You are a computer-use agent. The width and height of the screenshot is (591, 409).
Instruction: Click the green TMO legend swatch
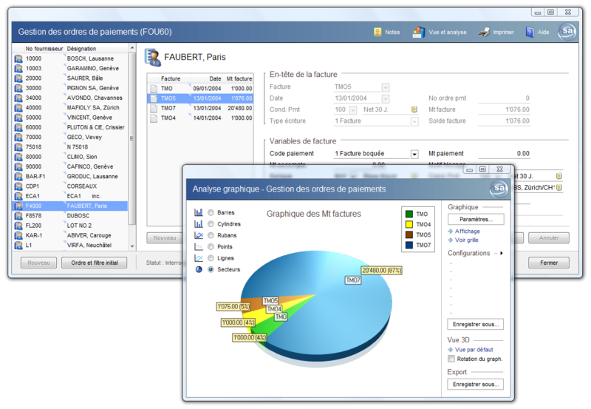tap(408, 214)
